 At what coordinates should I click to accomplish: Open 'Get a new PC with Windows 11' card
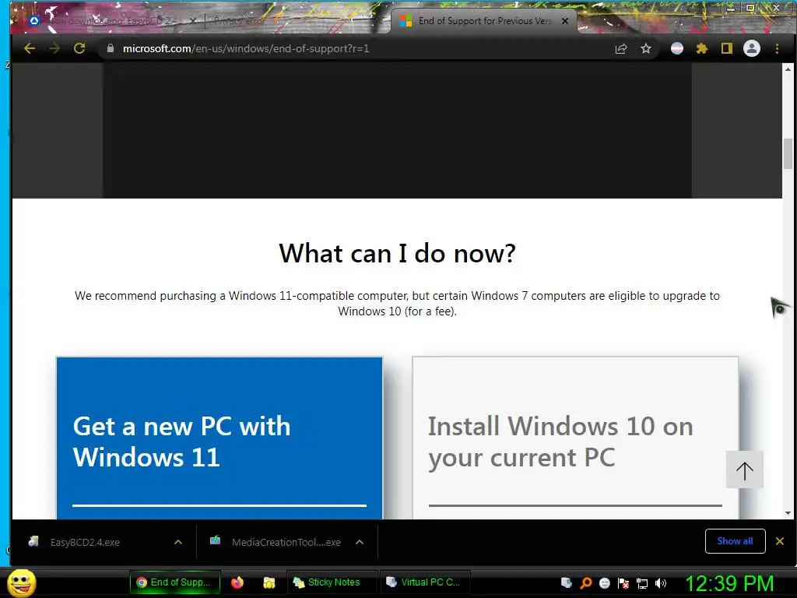click(219, 438)
